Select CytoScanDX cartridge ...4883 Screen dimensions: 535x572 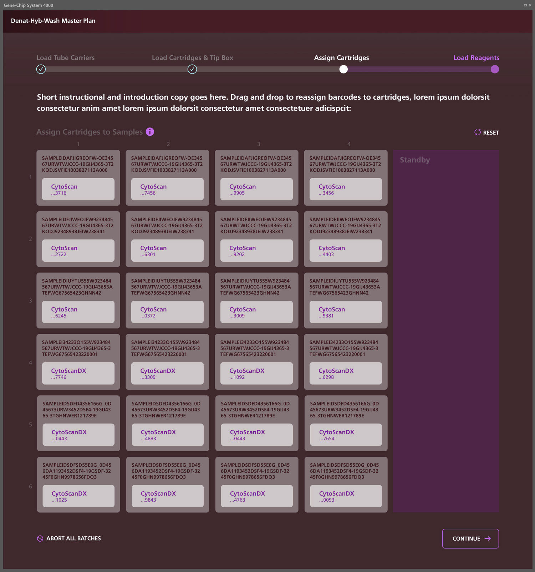click(x=168, y=435)
